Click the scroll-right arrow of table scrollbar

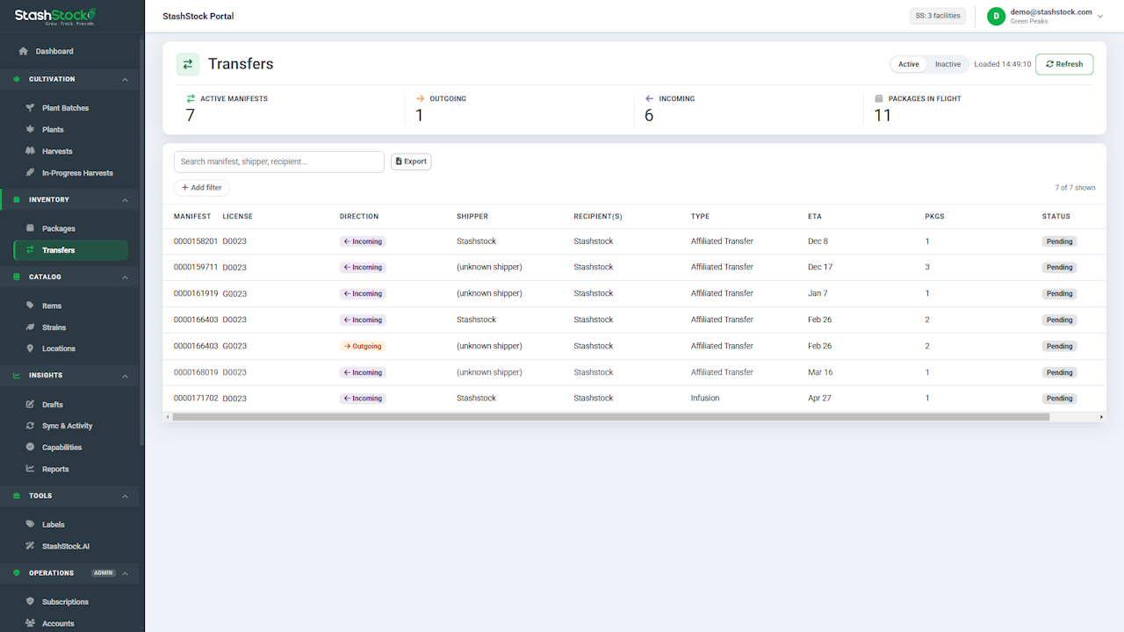coord(1102,417)
